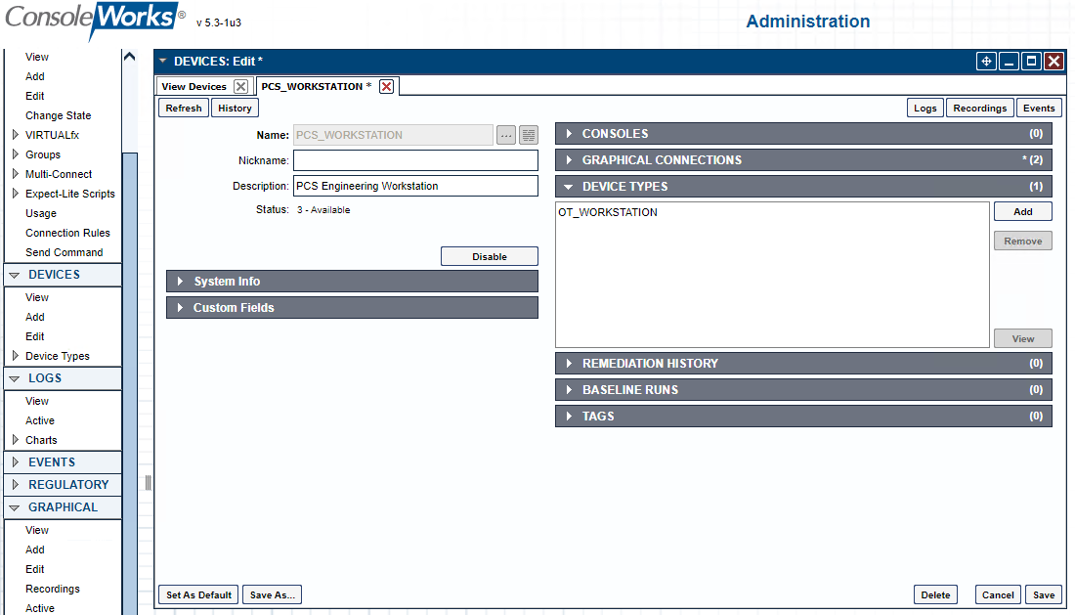Click Remove in DEVICE TYPES

click(1023, 241)
